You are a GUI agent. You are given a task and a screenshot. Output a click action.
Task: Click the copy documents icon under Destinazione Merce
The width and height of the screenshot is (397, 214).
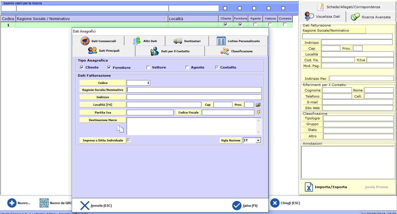[120, 129]
